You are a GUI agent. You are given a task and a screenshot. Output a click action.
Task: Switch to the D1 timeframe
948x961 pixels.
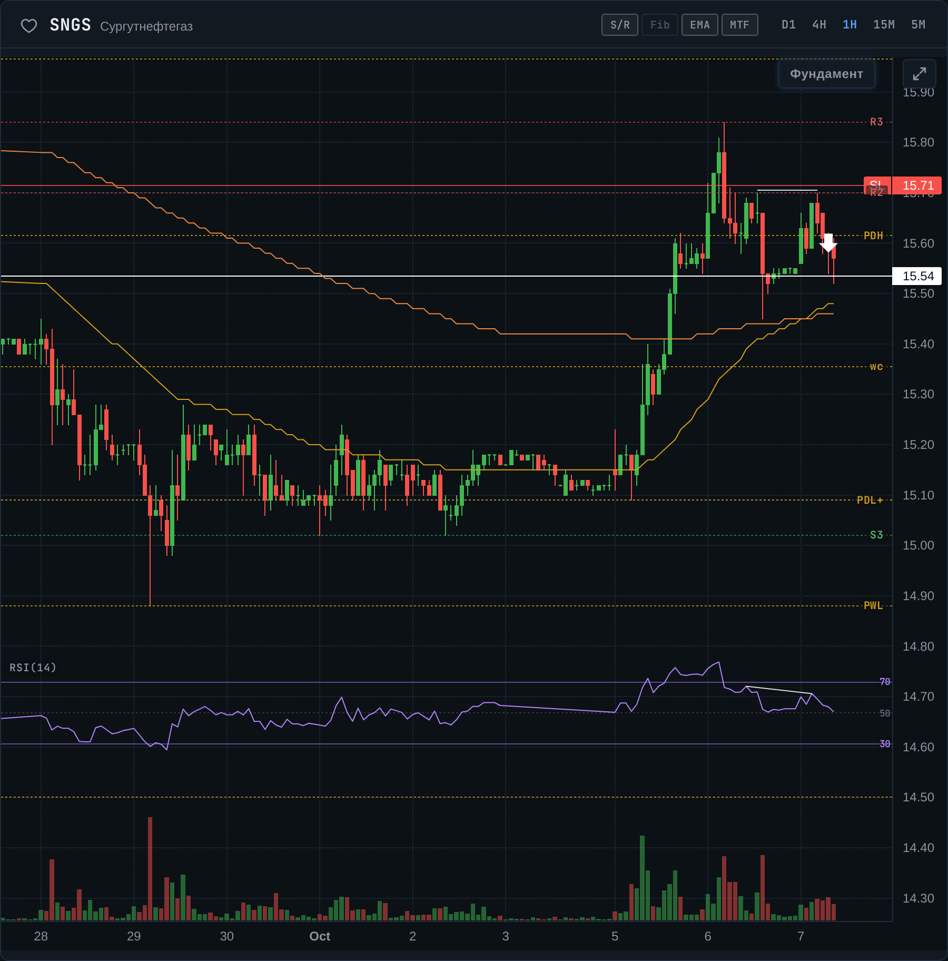coord(788,25)
